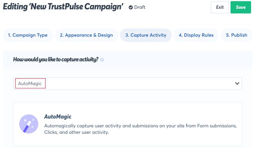The height and width of the screenshot is (148, 254).
Task: Click the AutoMagic wand icon
Action: (x=29, y=124)
